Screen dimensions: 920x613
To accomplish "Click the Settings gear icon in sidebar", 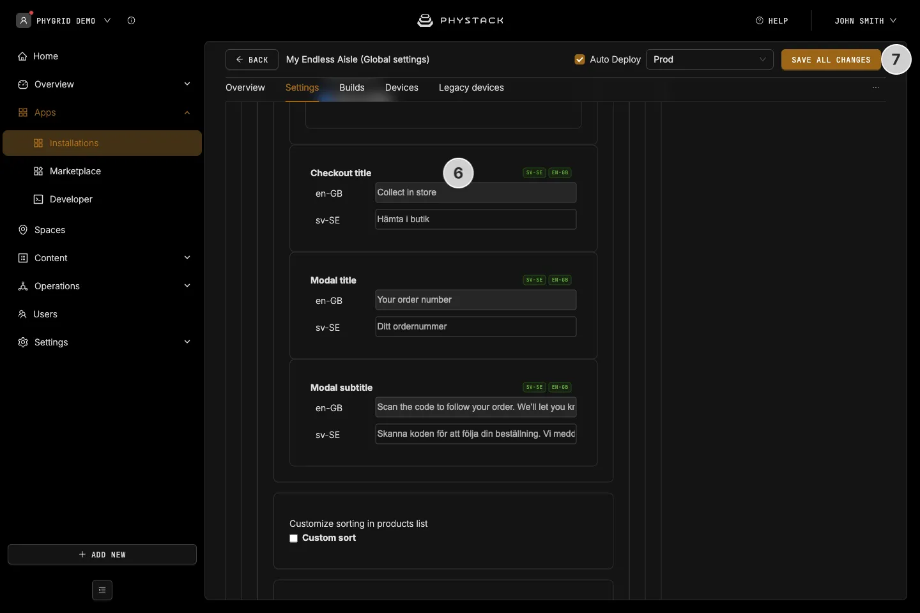I will 23,342.
